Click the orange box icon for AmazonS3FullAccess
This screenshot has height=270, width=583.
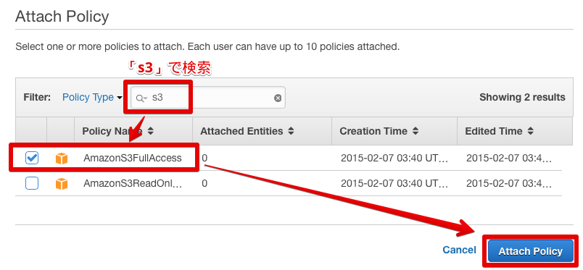62,159
